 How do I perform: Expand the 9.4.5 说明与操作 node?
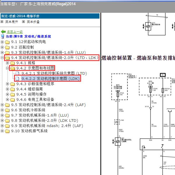click(x=7, y=94)
